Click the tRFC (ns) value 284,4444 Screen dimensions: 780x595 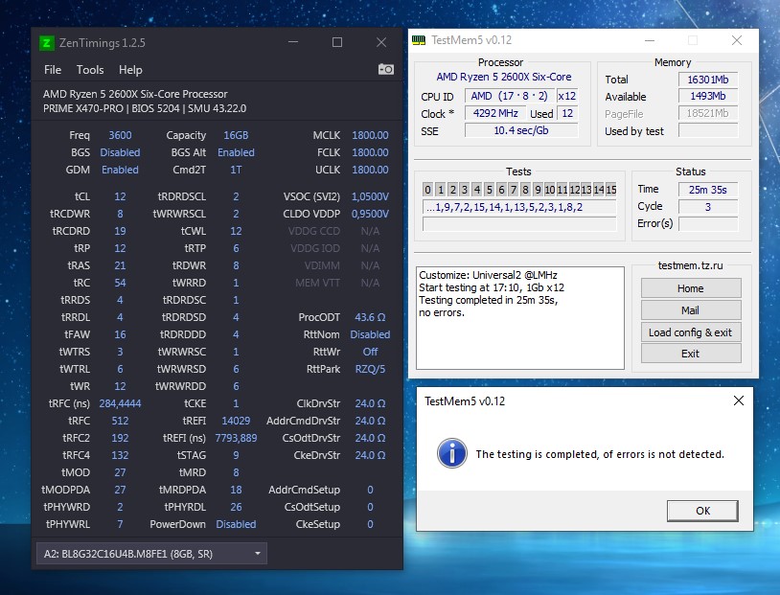click(120, 403)
